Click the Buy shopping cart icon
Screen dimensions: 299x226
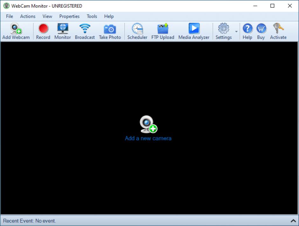261,28
